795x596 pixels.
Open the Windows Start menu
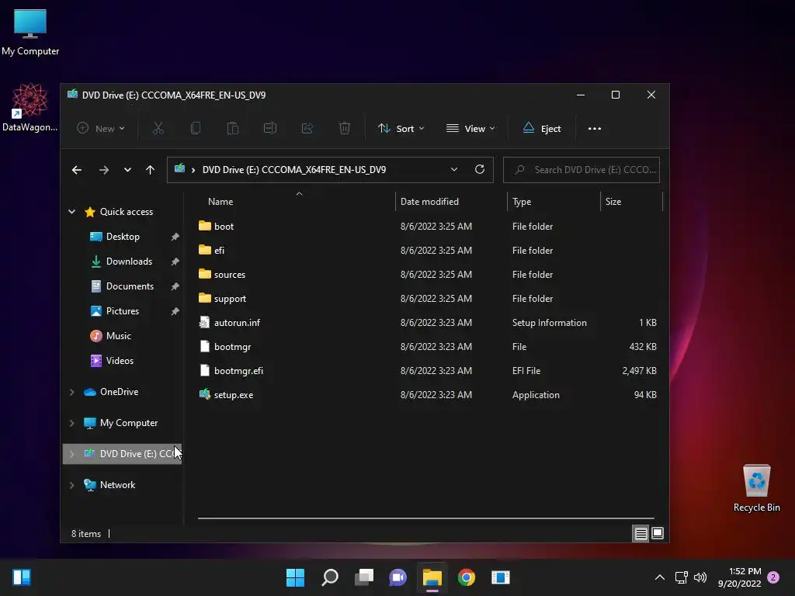[x=295, y=577]
